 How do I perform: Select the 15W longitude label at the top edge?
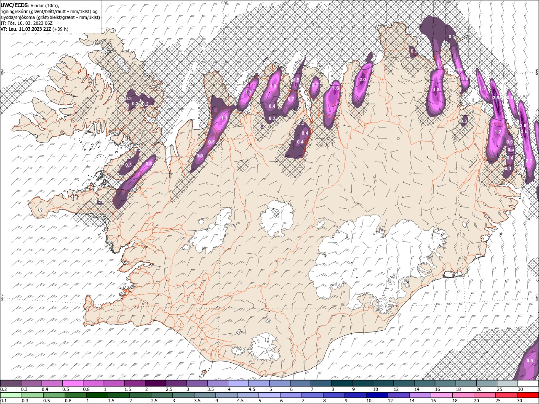coord(446,2)
